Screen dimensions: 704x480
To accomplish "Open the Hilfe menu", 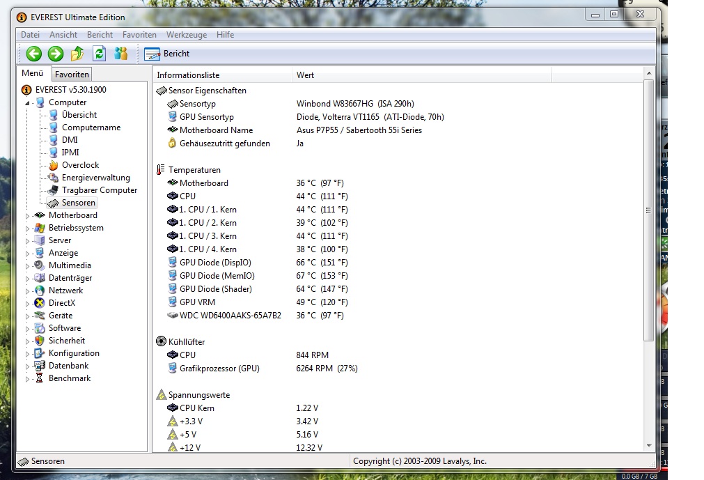I will click(x=225, y=35).
